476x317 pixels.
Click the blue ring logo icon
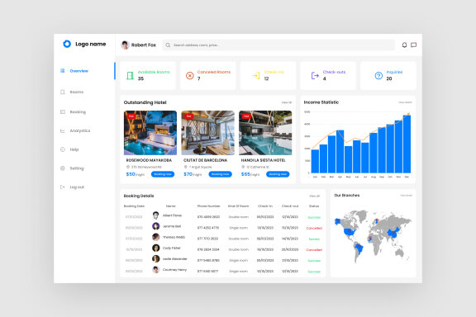click(x=67, y=44)
